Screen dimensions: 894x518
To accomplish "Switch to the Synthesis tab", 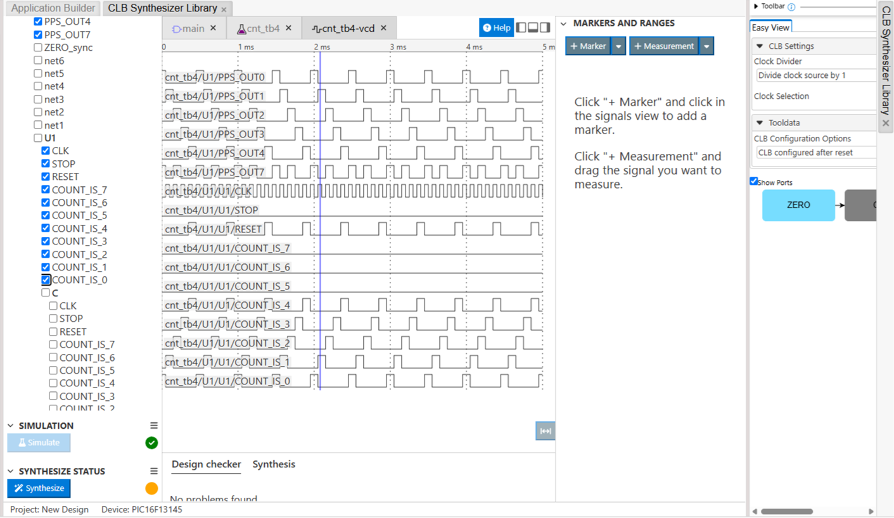I will (274, 464).
